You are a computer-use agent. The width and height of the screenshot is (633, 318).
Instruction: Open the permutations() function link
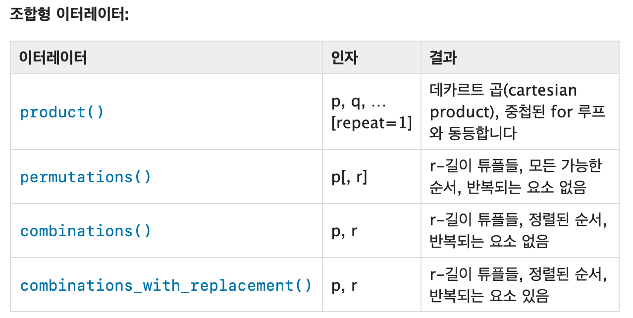coord(86,177)
